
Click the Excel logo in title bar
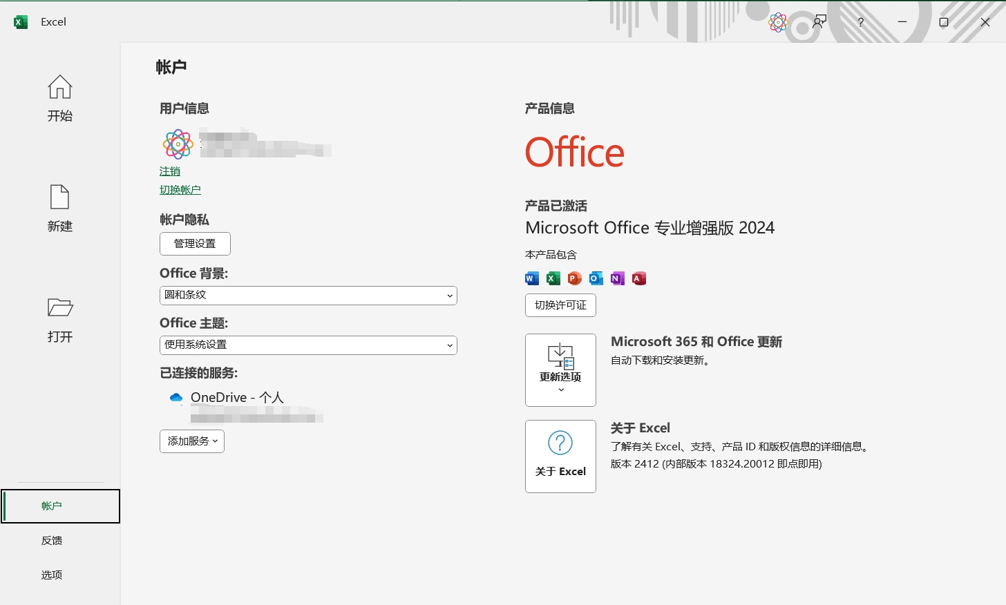pos(21,22)
